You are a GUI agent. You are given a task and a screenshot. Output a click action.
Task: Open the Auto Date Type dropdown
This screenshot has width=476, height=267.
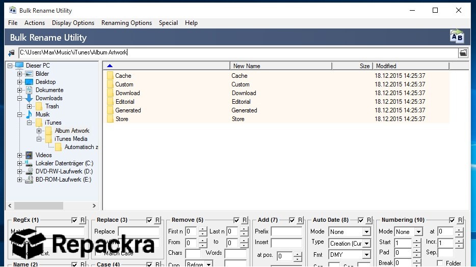[x=367, y=244]
